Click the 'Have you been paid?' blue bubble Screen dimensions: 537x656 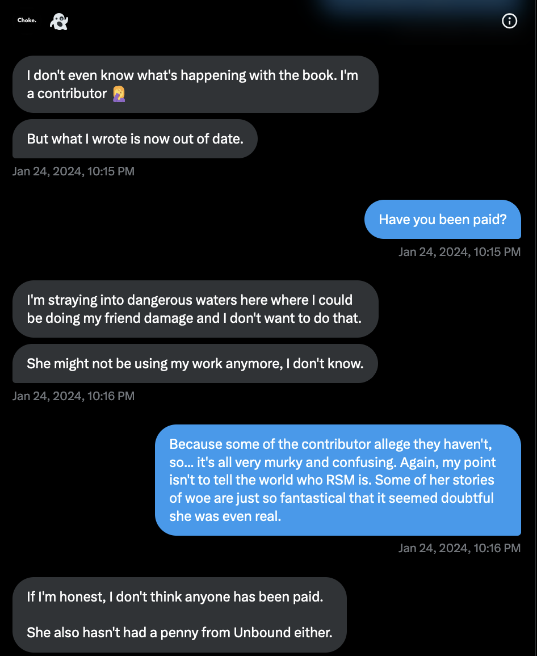(x=442, y=219)
